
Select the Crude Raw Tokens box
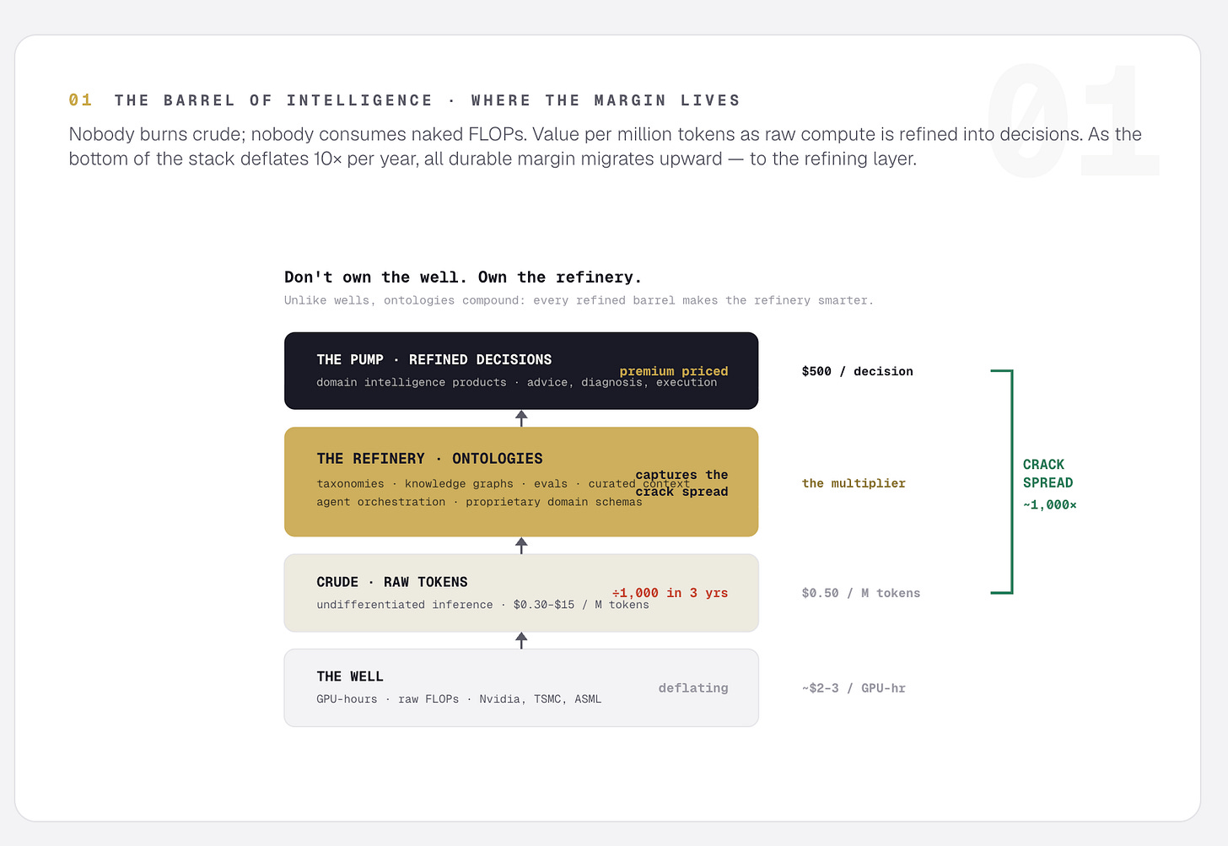point(521,593)
